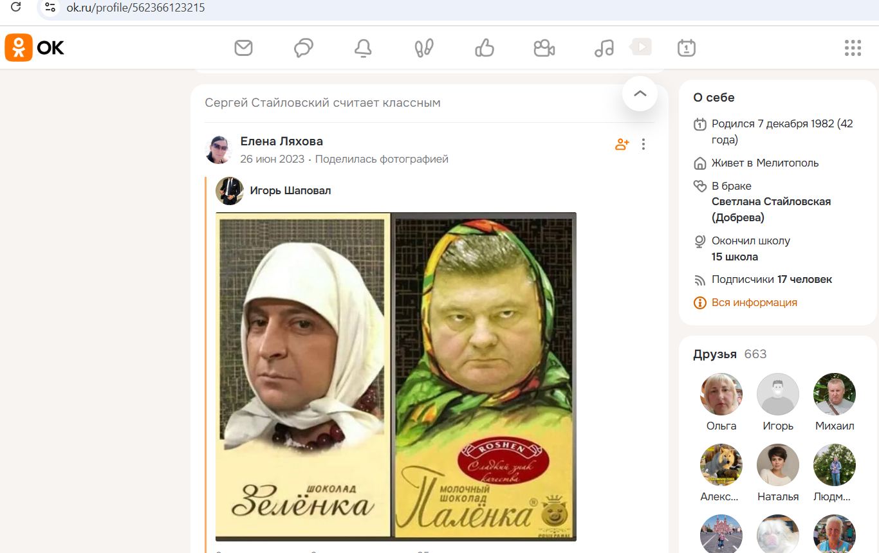Add Елена Ляхова as friend icon
879x553 pixels.
(x=622, y=145)
